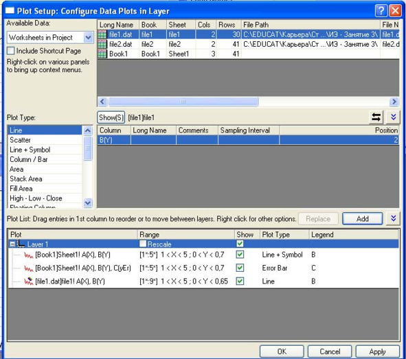Click the Error Bar plot entry icon

[x=28, y=268]
